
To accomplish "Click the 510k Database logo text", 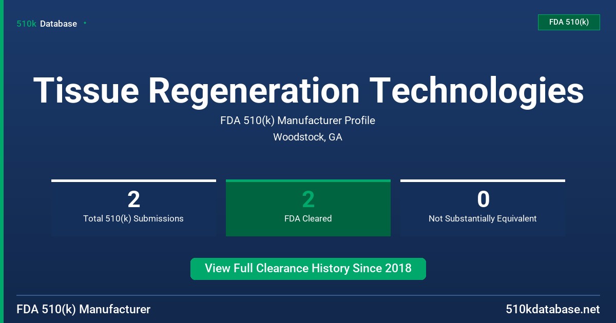I will pos(47,24).
